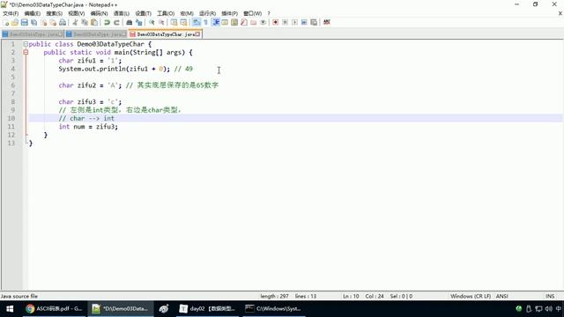Toggle word wrap toolbar button
564x317 pixels.
click(x=197, y=22)
